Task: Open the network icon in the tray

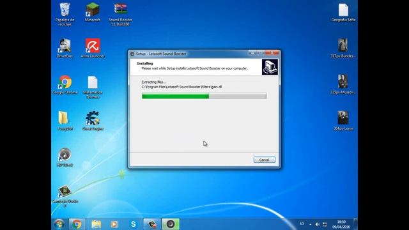Action: point(325,224)
